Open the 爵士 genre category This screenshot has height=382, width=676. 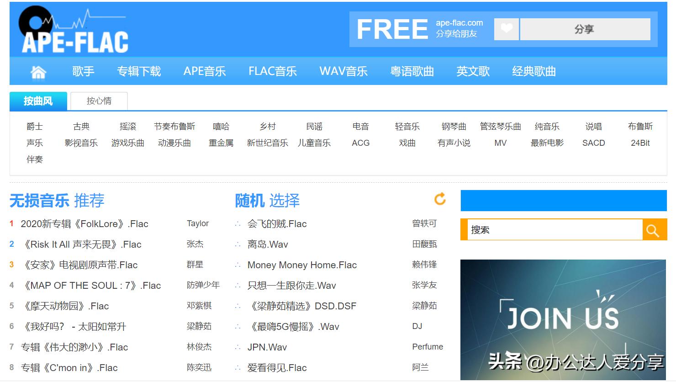[34, 127]
